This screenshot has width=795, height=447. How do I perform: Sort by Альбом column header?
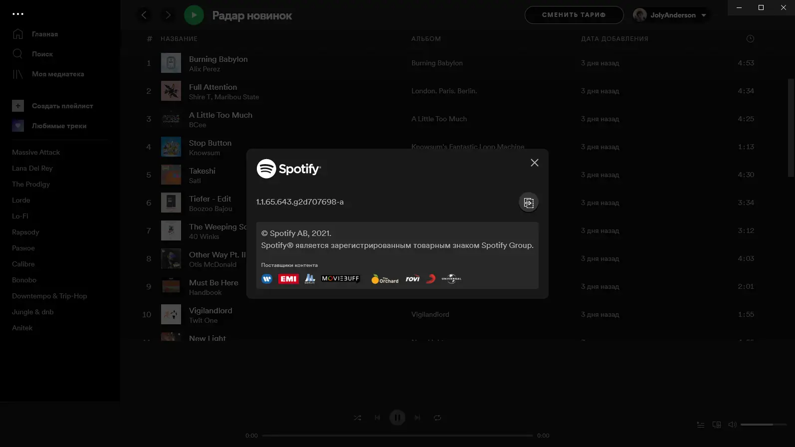click(x=426, y=38)
